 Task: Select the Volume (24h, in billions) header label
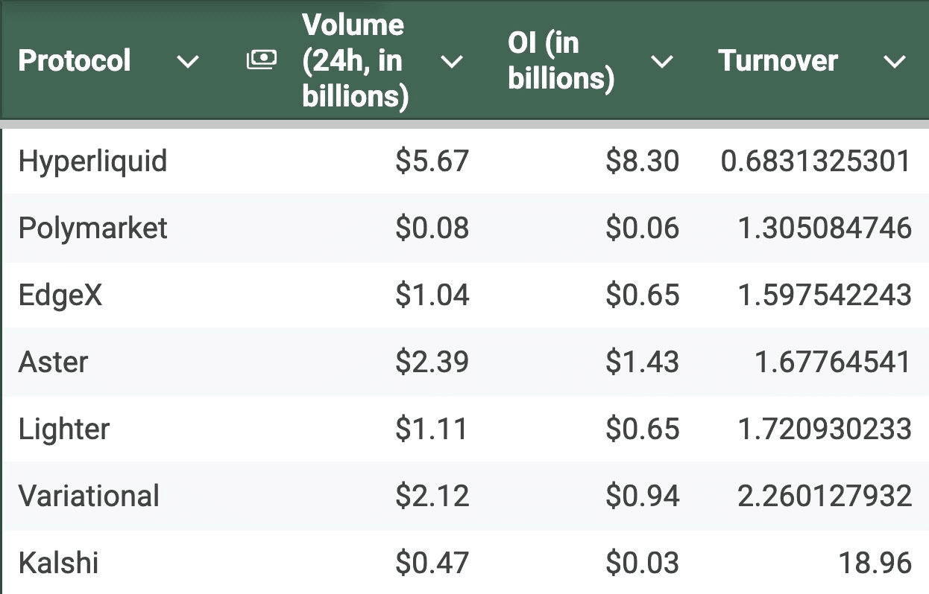(x=355, y=61)
